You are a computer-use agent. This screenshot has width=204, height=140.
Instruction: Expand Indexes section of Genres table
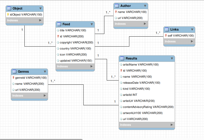pyautogui.click(x=45, y=96)
